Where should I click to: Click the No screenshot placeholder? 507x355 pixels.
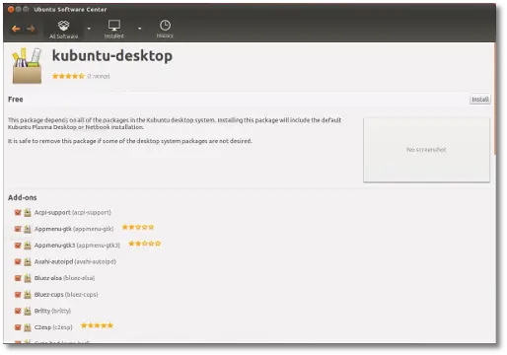tap(426, 150)
